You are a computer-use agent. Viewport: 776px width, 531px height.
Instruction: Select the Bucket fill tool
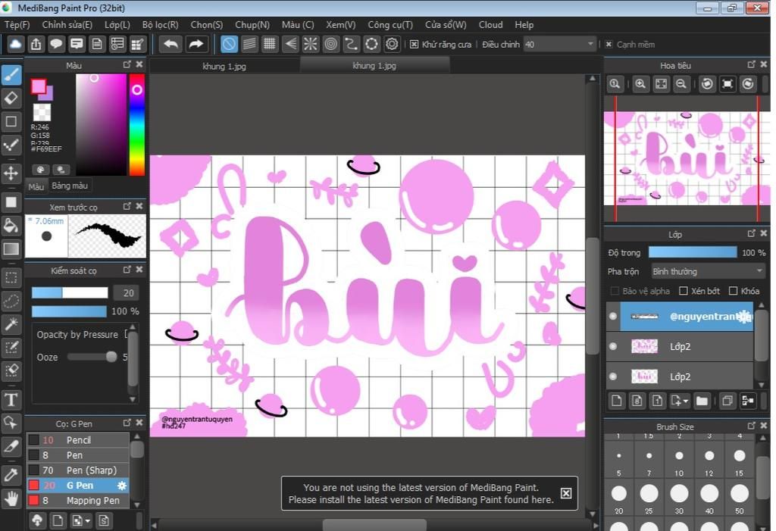click(11, 225)
